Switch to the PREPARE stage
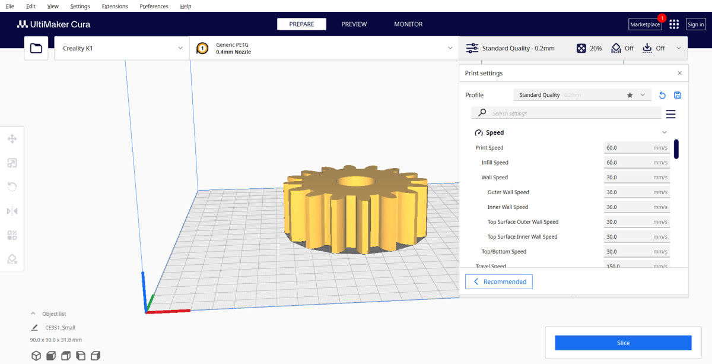This screenshot has height=364, width=712. pos(301,24)
